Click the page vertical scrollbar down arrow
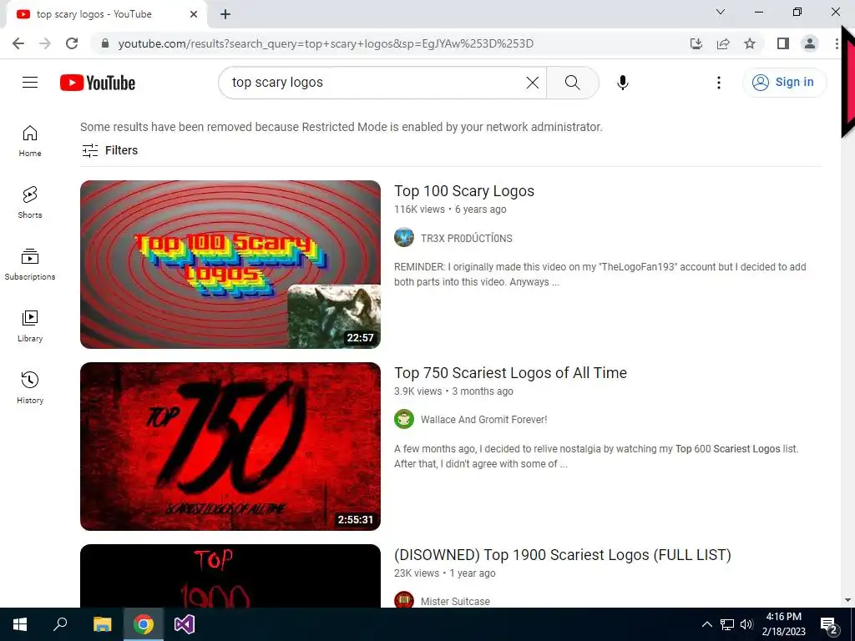Screen dimensions: 855x641 (x=848, y=600)
